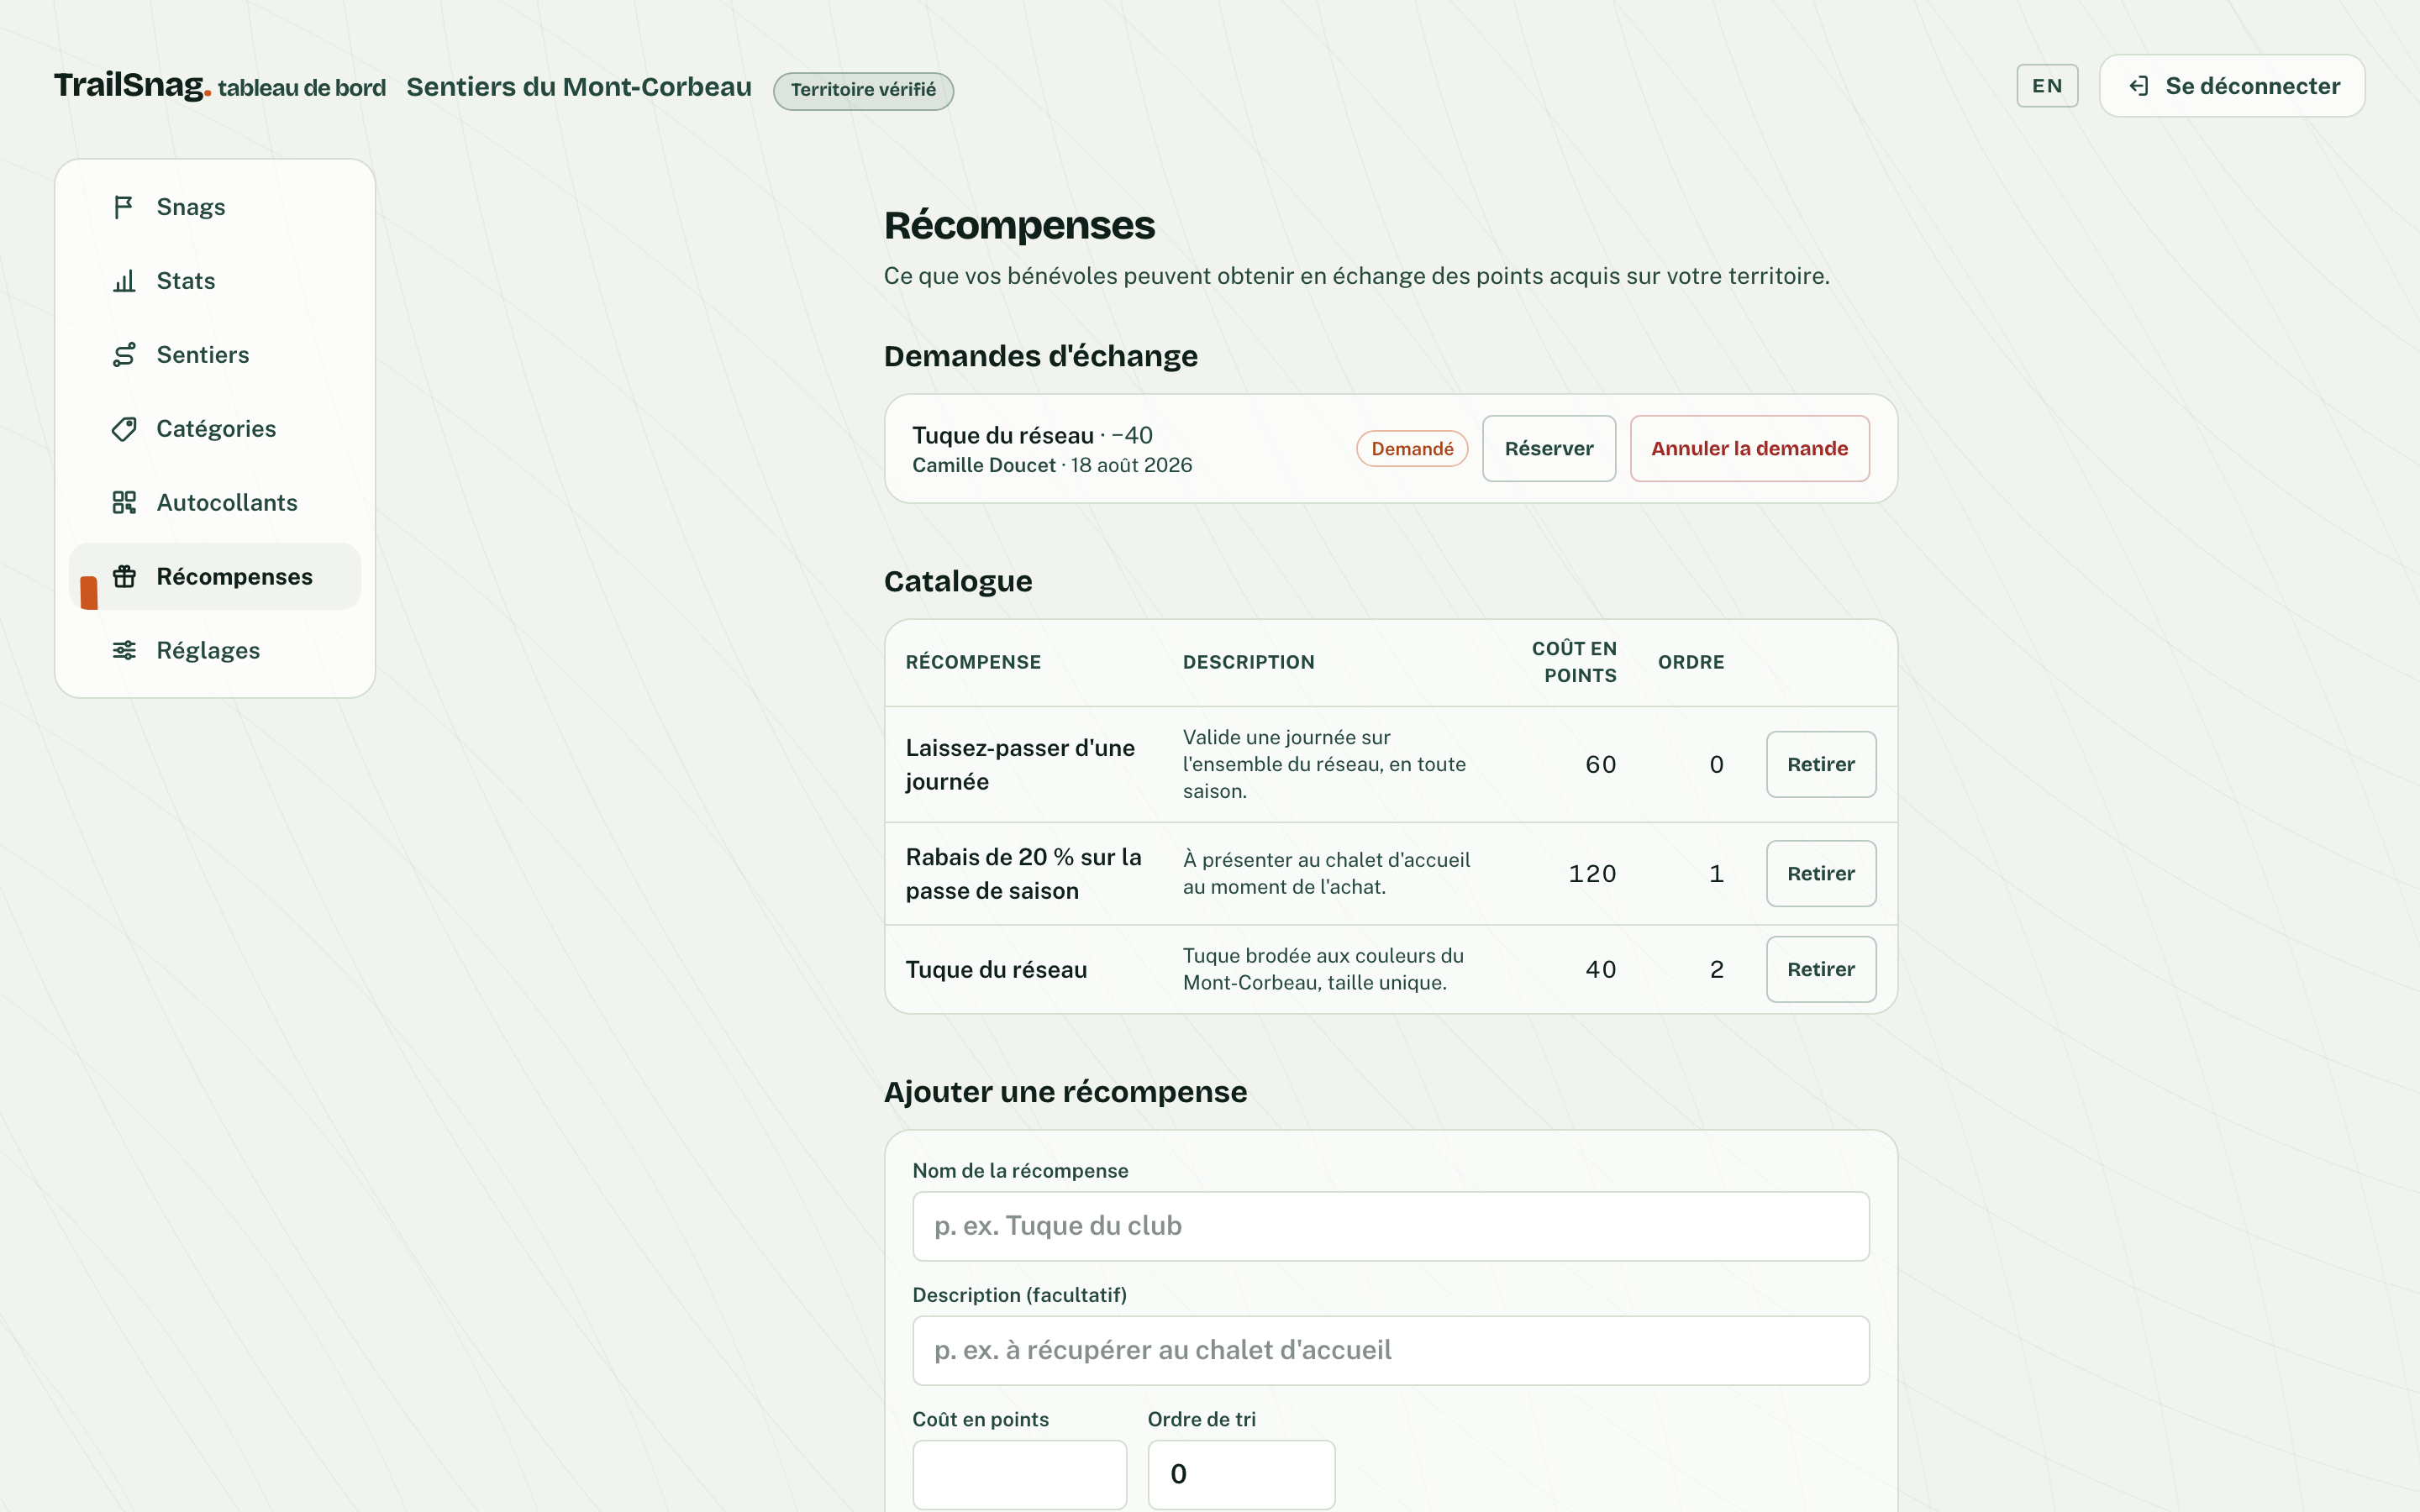Go to the Stats section
This screenshot has height=1512, width=2420.
pyautogui.click(x=215, y=281)
